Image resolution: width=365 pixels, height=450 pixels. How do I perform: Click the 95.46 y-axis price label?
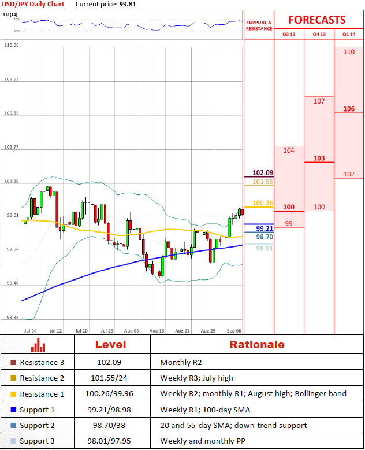coord(12,283)
